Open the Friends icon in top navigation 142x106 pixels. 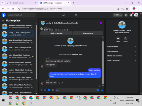tap(76, 15)
